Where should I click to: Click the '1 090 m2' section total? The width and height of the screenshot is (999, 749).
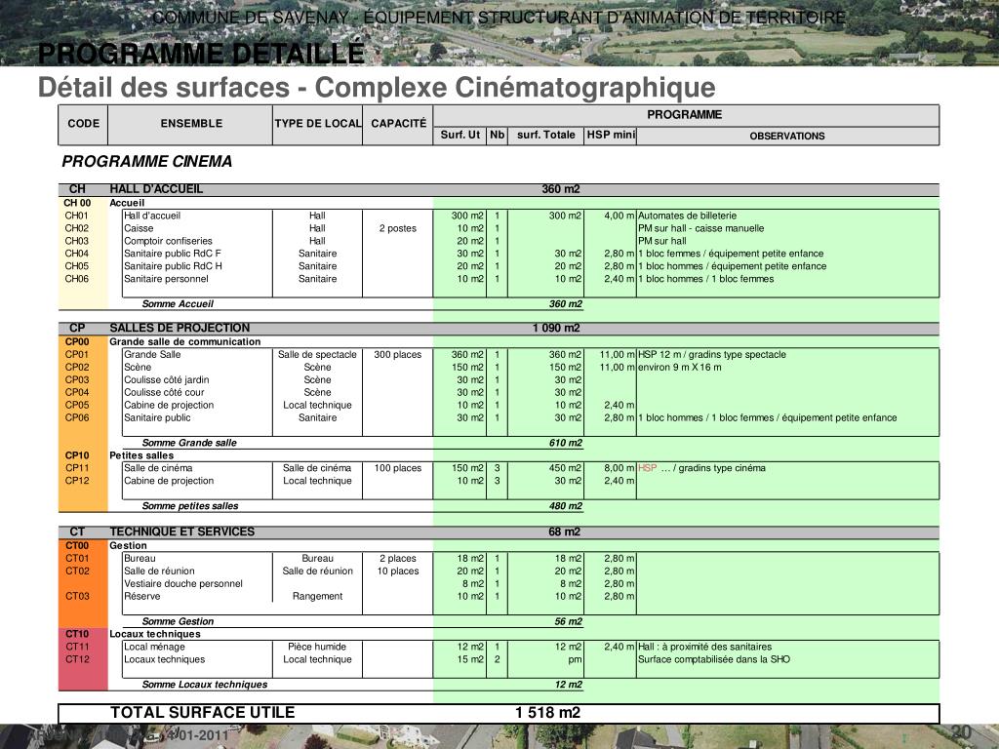pyautogui.click(x=556, y=328)
